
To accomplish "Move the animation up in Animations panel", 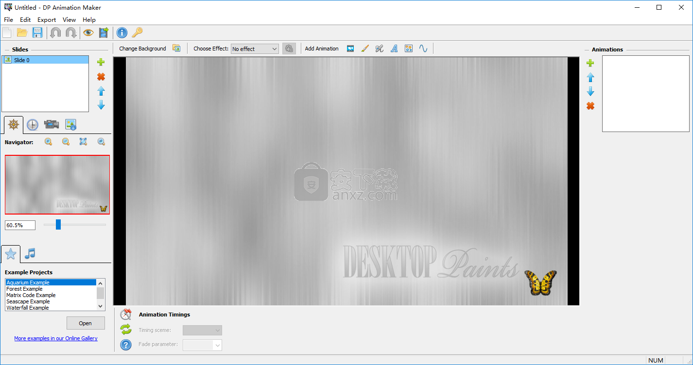I will 590,77.
